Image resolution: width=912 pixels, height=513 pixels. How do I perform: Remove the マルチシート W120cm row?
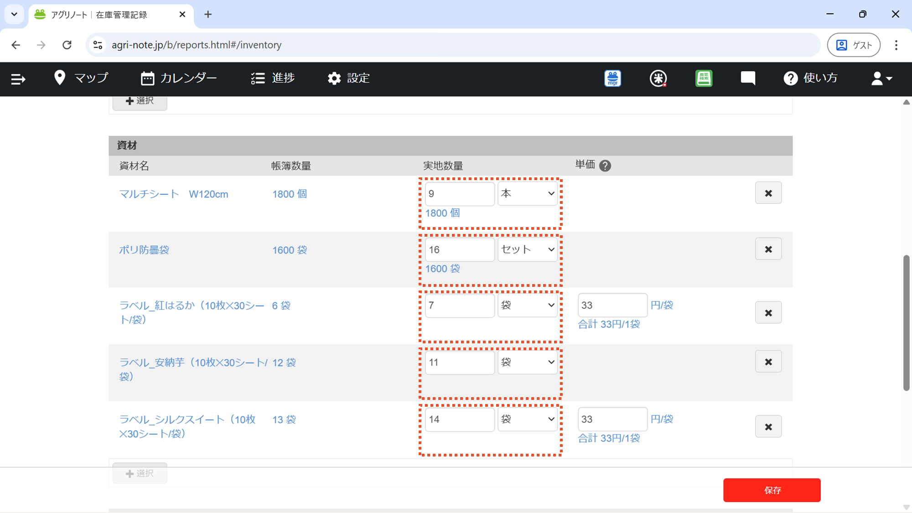coord(768,193)
